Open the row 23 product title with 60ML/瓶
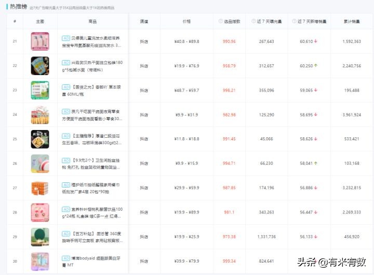Screen dimensions: 374x275 (91, 91)
